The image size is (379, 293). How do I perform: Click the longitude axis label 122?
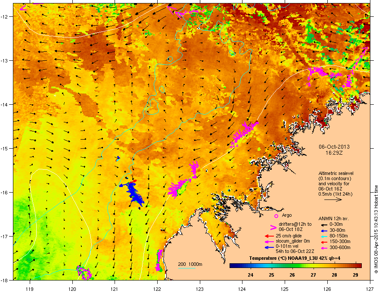(157, 289)
